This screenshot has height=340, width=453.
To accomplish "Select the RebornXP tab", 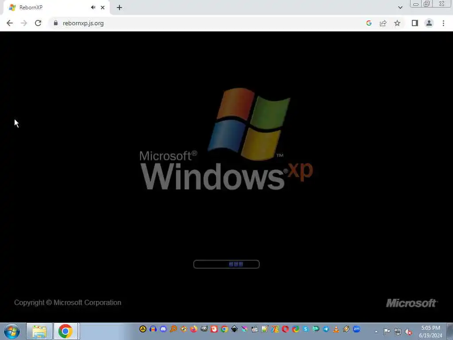I will tap(56, 8).
